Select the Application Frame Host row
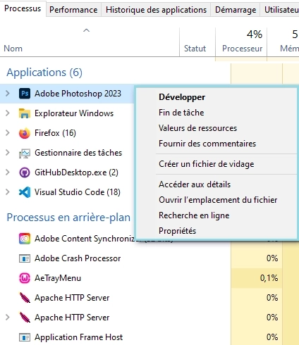 tap(149, 337)
